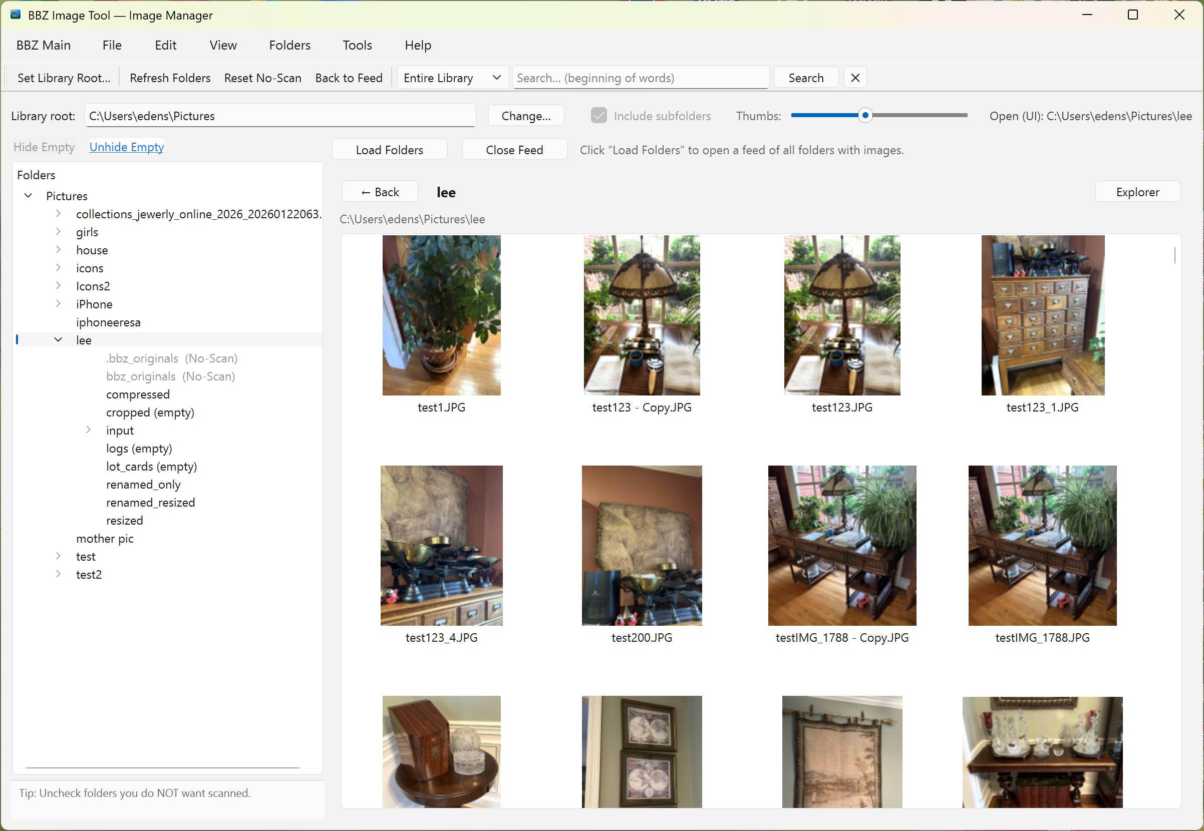
Task: Click the crystal glassware table thumbnail
Action: click(1043, 752)
